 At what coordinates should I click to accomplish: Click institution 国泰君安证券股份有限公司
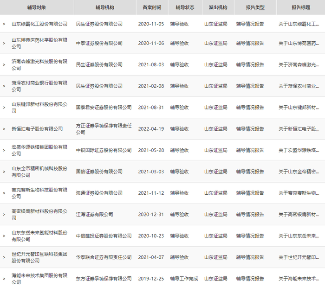[x=104, y=108]
